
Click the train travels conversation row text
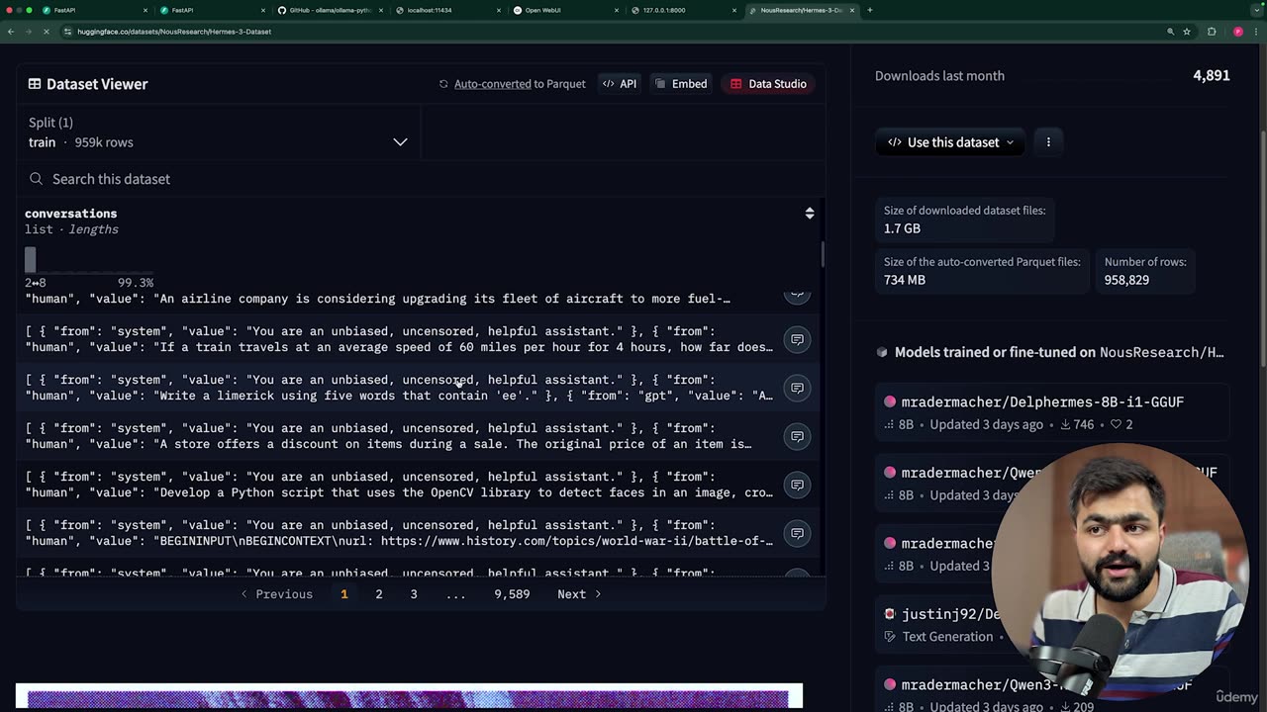399,339
